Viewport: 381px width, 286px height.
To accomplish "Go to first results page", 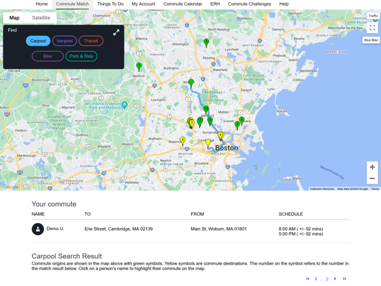I will [x=308, y=278].
